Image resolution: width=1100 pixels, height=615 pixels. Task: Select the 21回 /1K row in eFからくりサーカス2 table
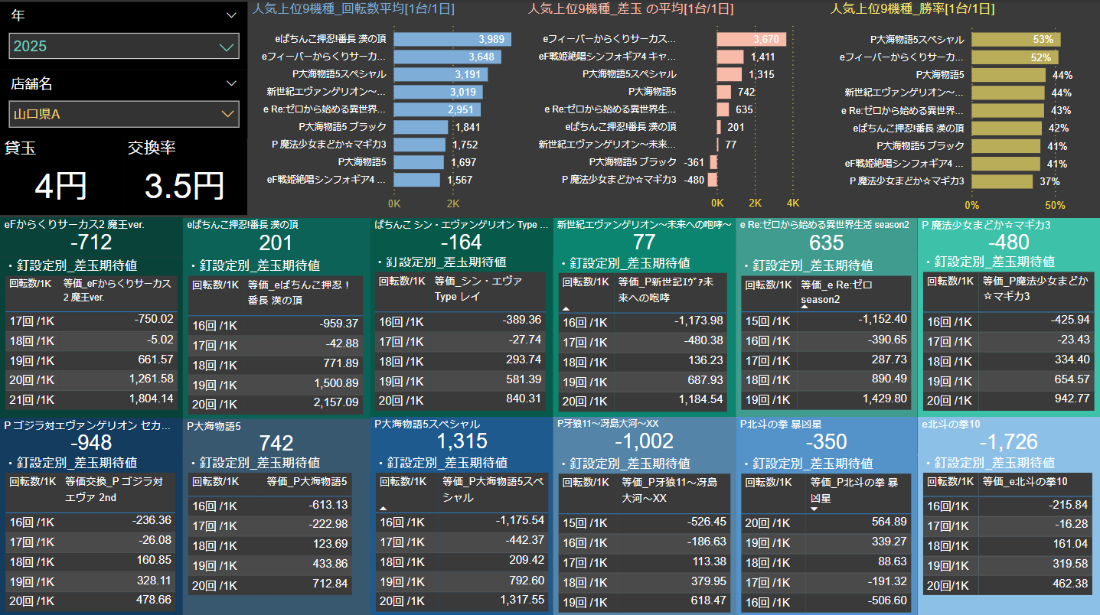32,399
